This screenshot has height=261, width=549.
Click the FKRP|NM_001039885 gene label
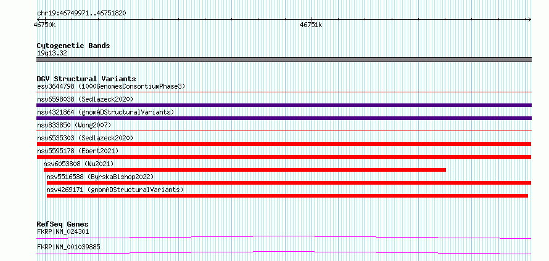coord(68,247)
